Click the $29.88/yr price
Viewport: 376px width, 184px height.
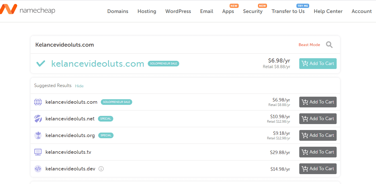[280, 152]
